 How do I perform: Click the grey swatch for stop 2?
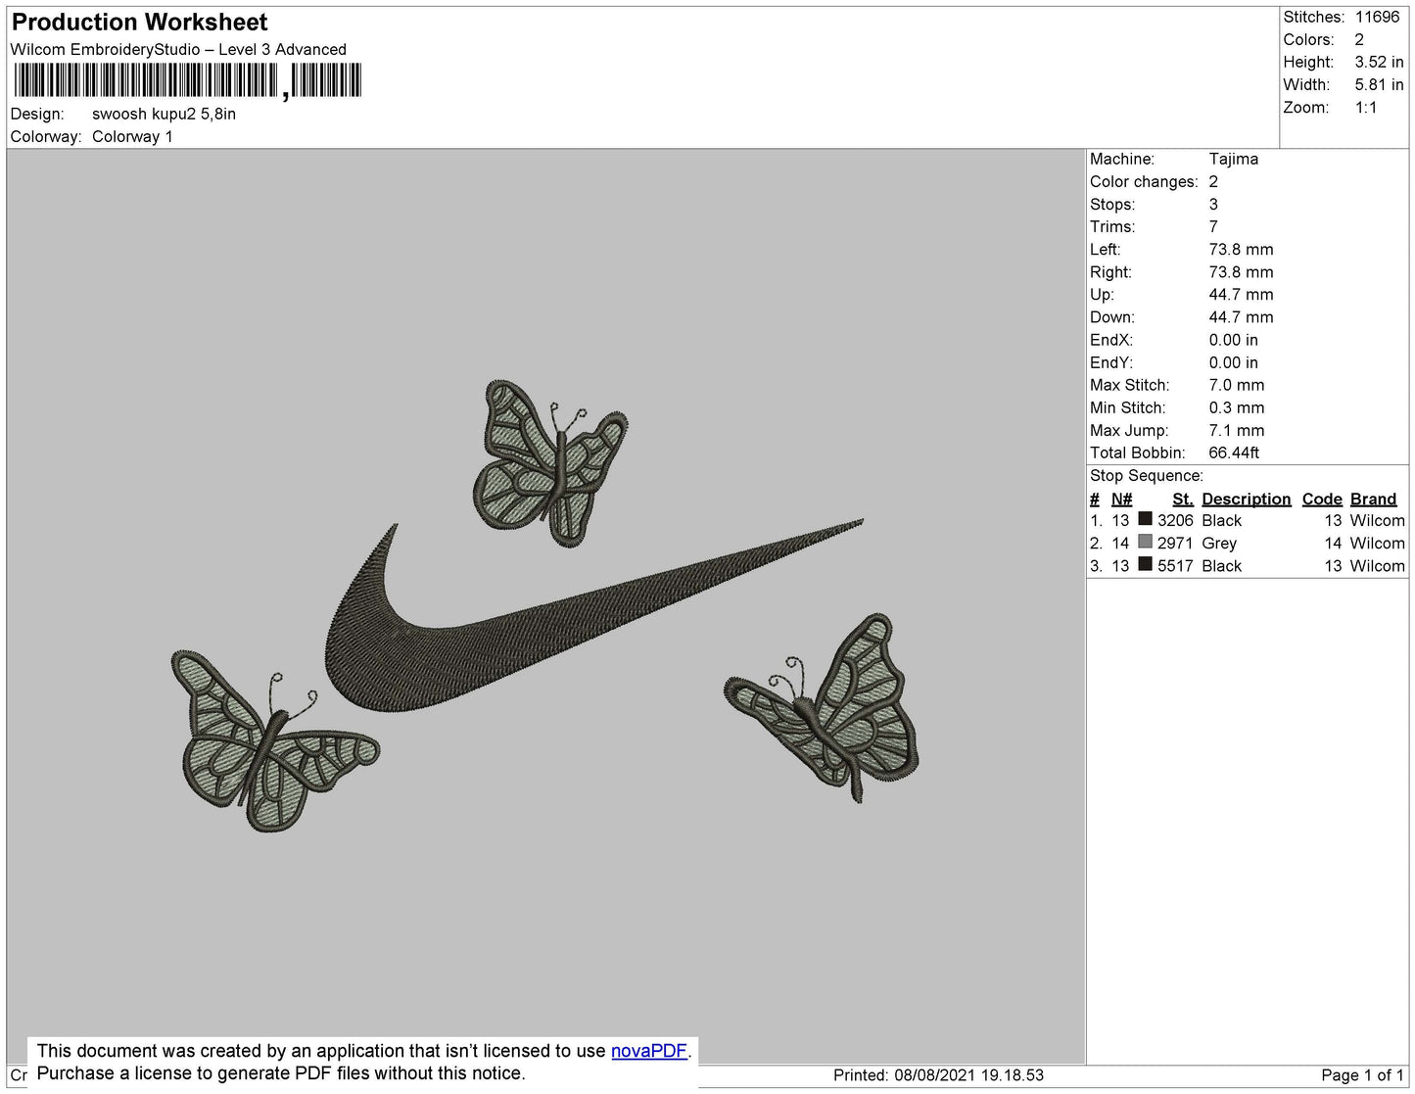pos(1145,542)
